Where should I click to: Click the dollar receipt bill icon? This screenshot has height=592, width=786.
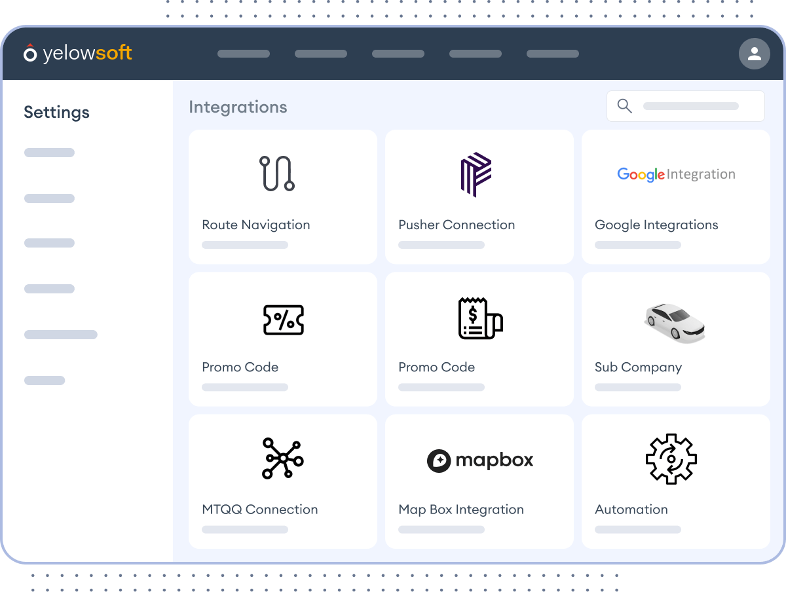point(479,319)
